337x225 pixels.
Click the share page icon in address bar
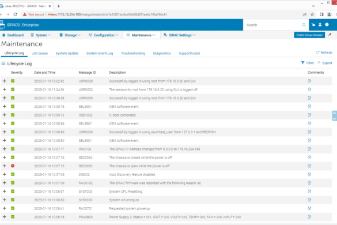[305, 14]
